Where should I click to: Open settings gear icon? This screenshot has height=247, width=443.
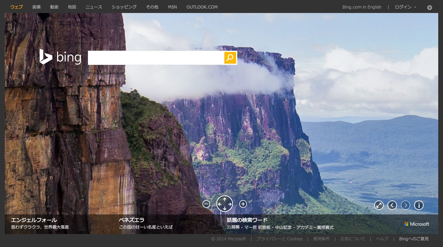429,8
